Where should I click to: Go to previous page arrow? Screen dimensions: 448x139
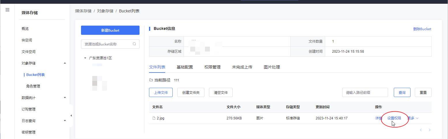(421, 130)
